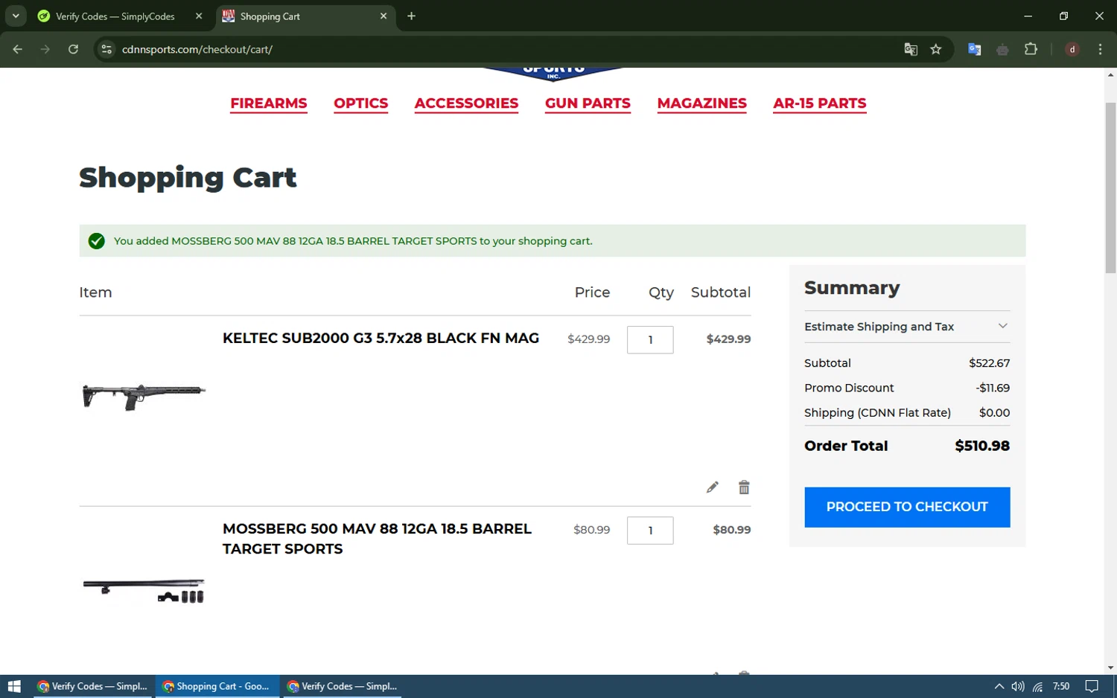
Task: Open the GUN PARTS menu
Action: pyautogui.click(x=588, y=103)
